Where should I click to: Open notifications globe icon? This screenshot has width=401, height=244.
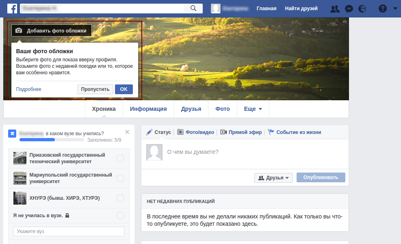pyautogui.click(x=362, y=9)
